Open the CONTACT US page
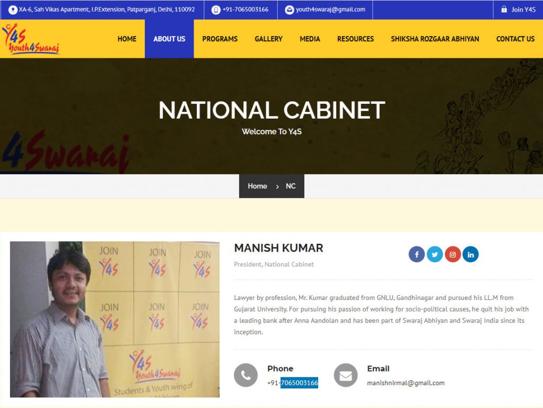Screen dimensions: 543x408 [x=515, y=39]
